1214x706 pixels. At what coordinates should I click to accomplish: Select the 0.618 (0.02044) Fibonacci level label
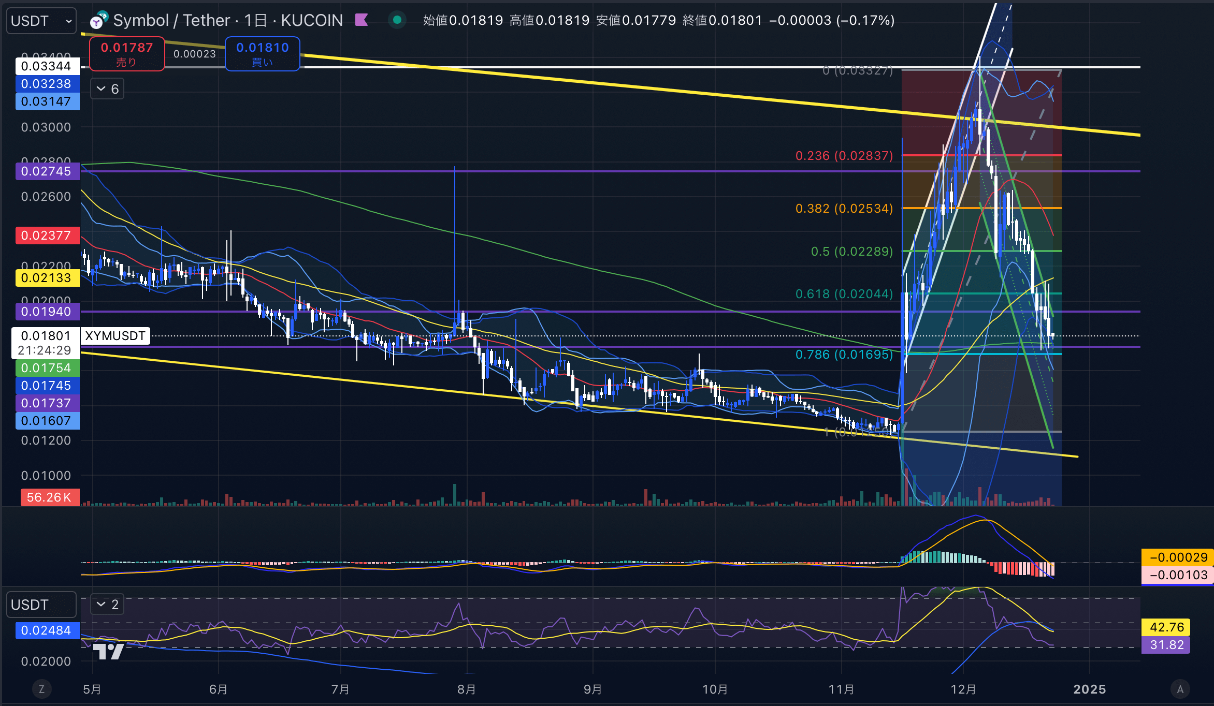[844, 294]
